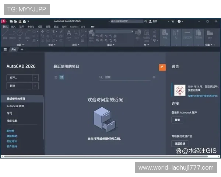Click the recent projects 搜索 field

point(125,77)
